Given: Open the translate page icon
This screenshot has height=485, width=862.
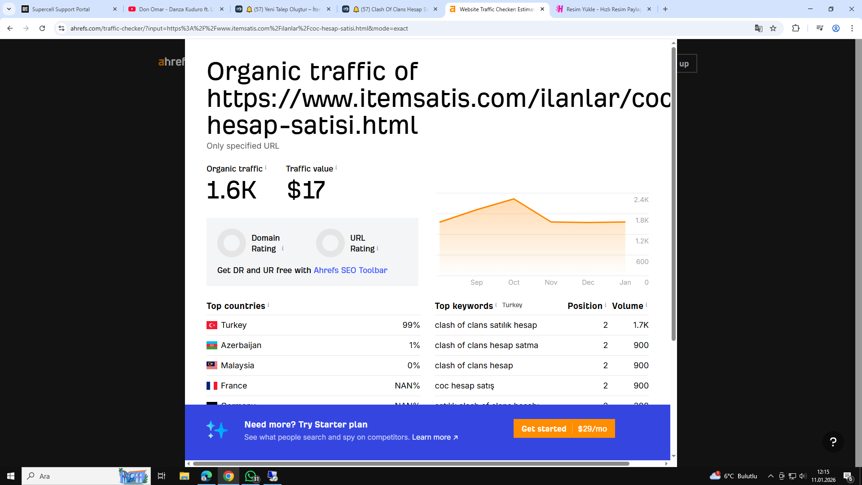Looking at the screenshot, I should tap(759, 28).
